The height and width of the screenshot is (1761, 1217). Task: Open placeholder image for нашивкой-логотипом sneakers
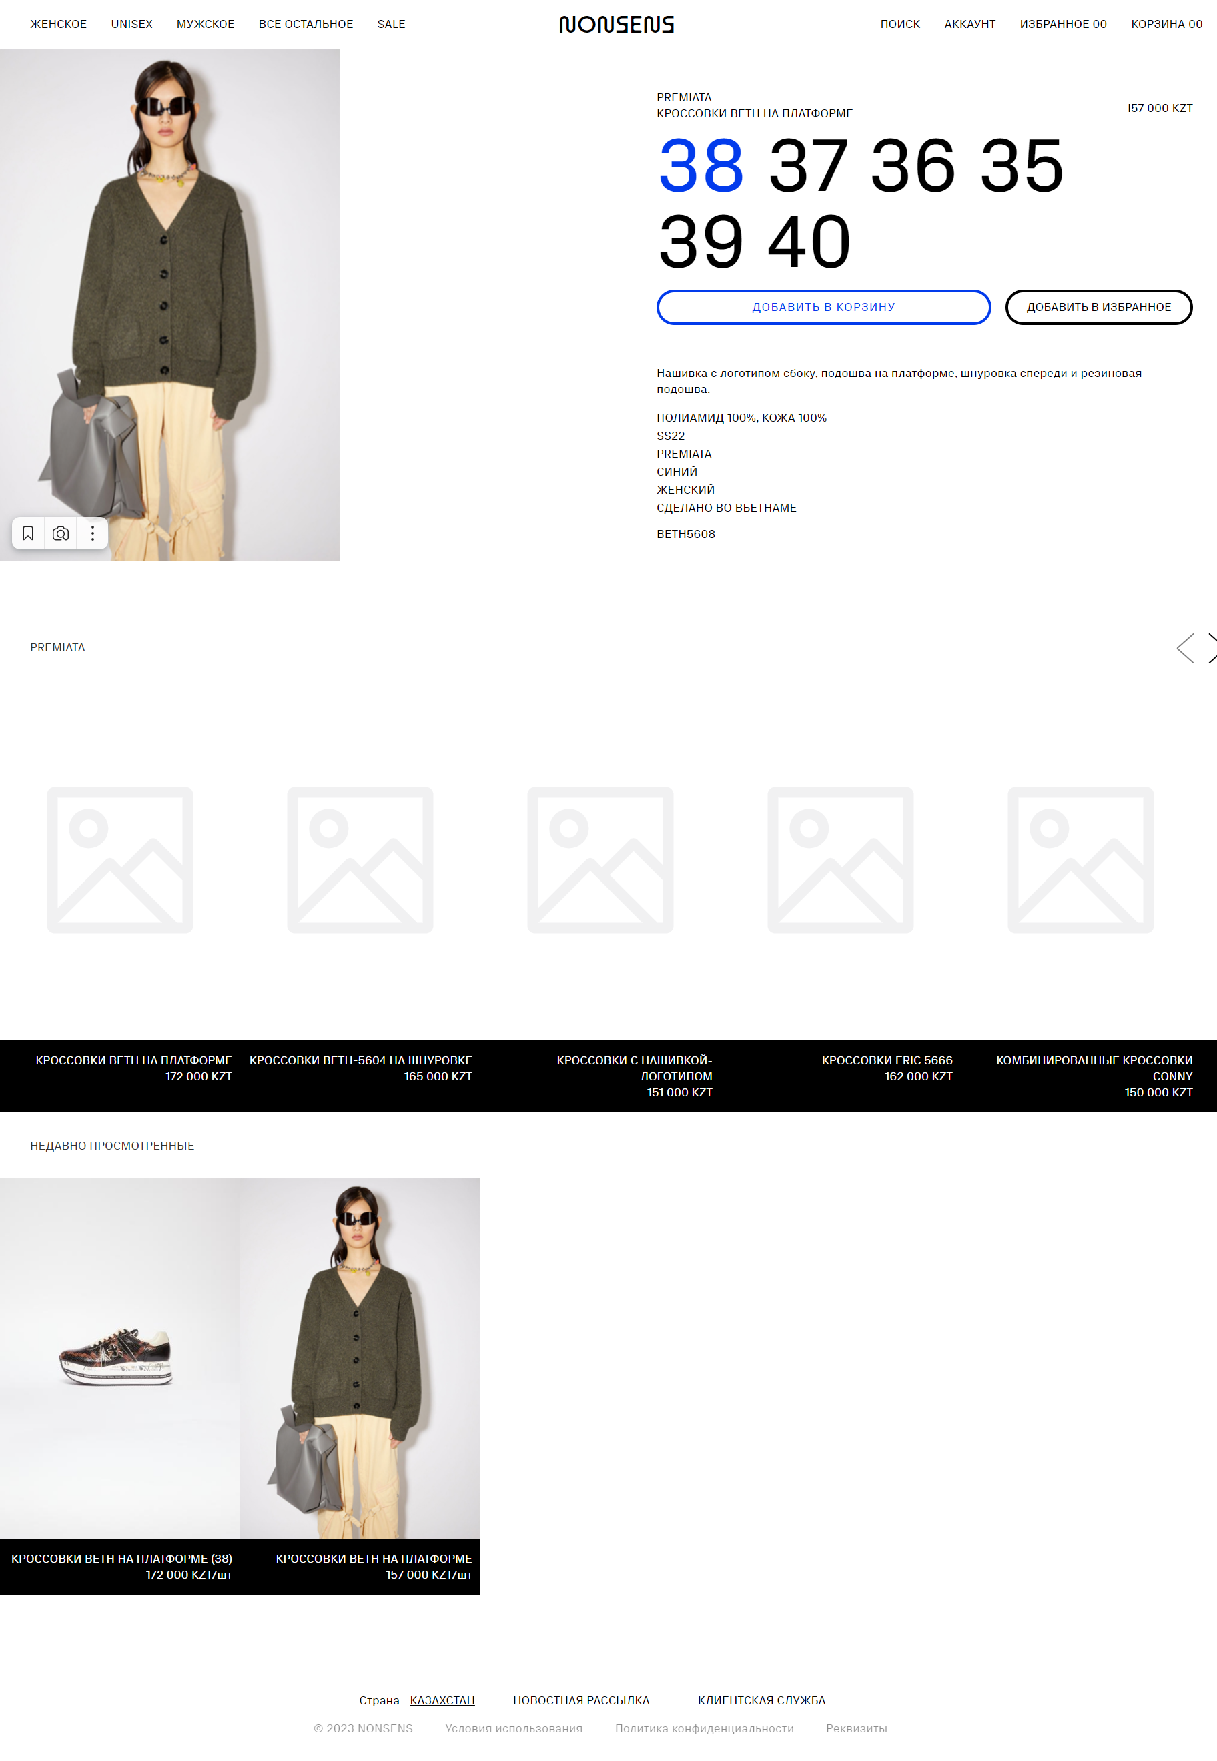pyautogui.click(x=600, y=860)
